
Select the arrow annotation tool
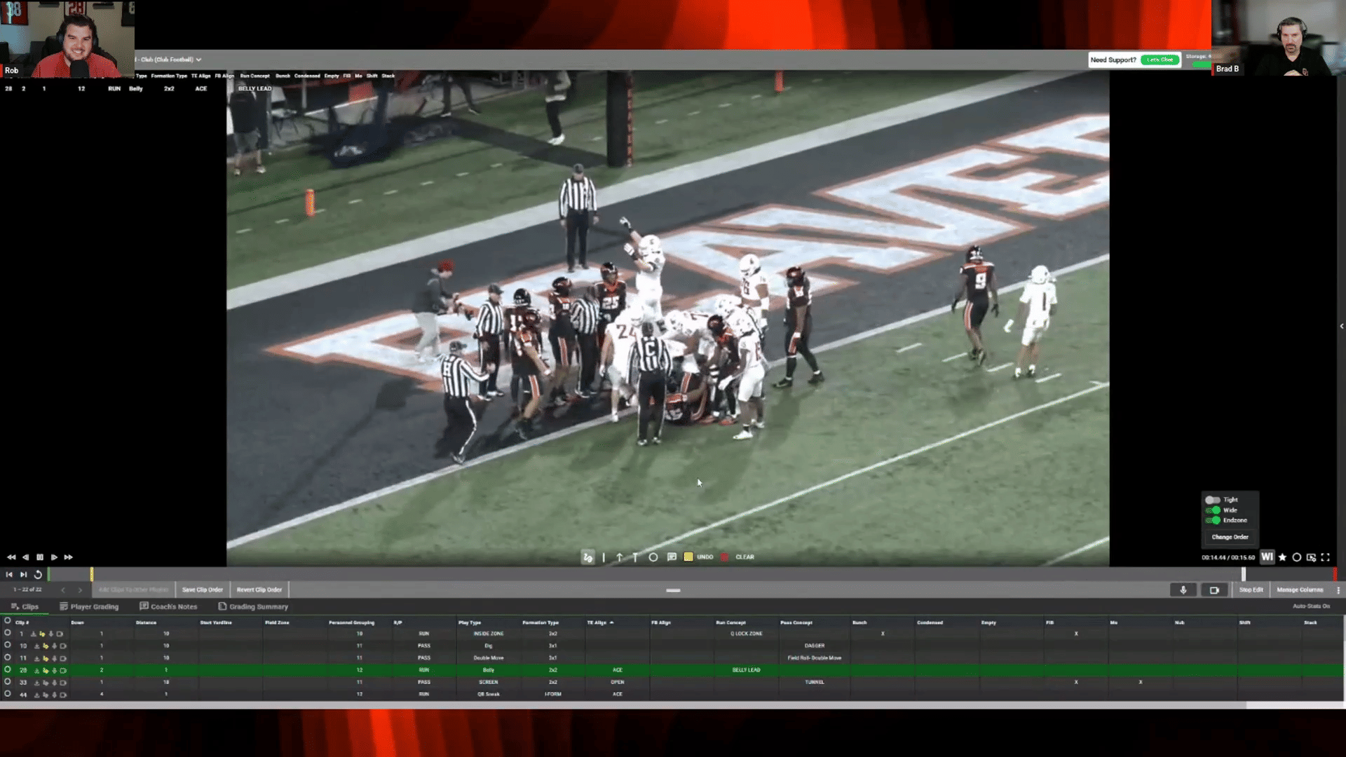point(619,557)
